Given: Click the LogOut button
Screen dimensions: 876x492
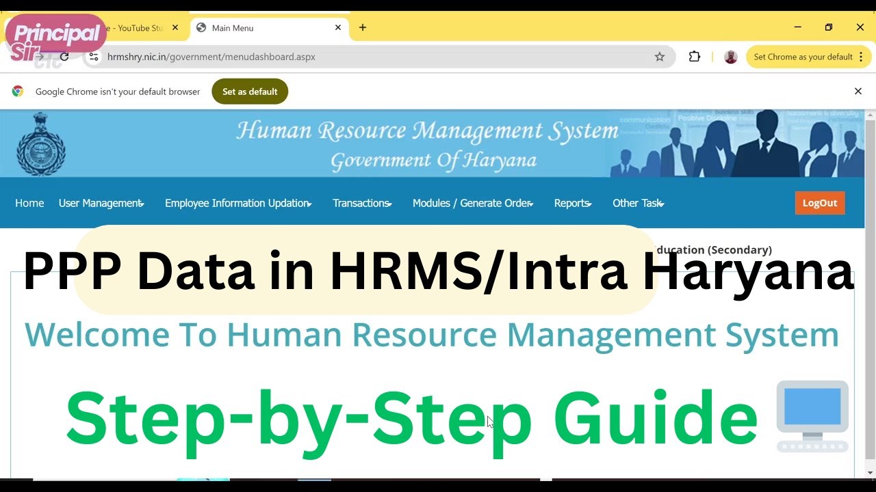Looking at the screenshot, I should [820, 203].
